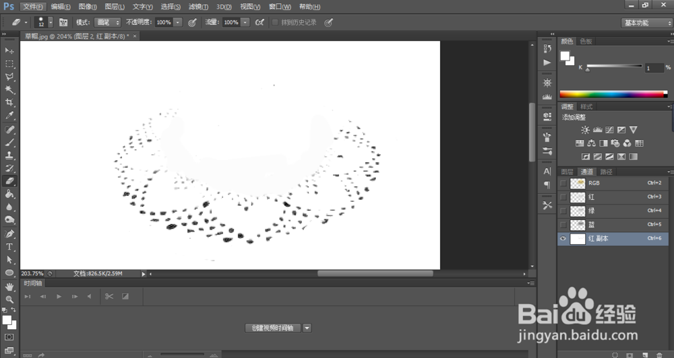
Task: Show the Green channel visibility
Action: [x=563, y=211]
